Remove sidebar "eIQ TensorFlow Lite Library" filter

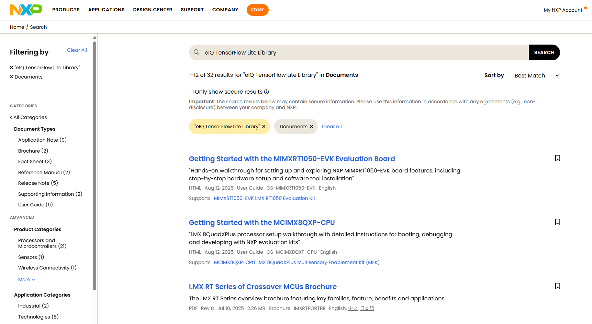(11, 68)
